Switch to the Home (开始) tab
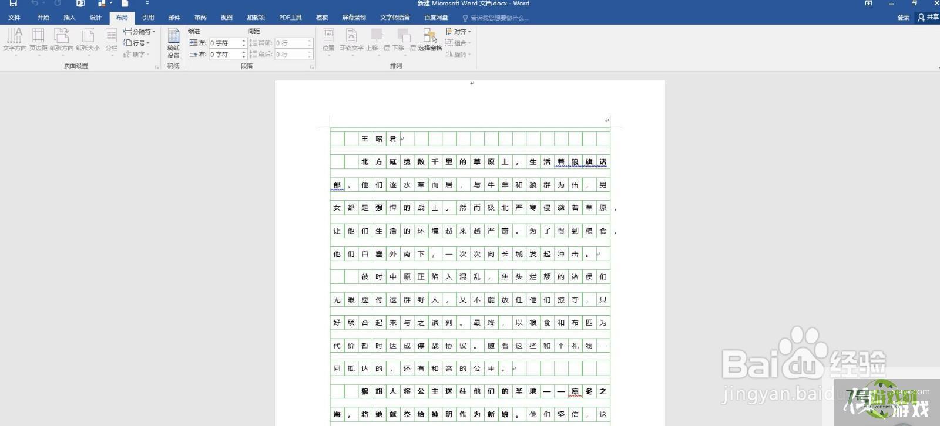The width and height of the screenshot is (940, 426). [x=43, y=18]
